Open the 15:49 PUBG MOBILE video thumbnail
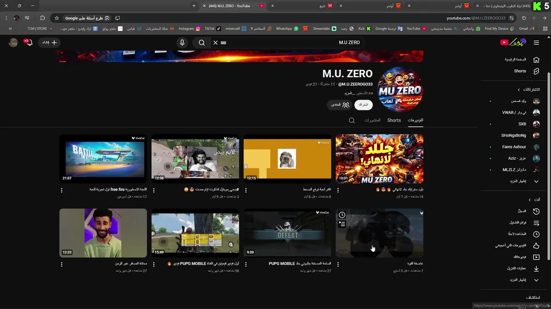Image resolution: width=551 pixels, height=309 pixels. click(x=195, y=233)
